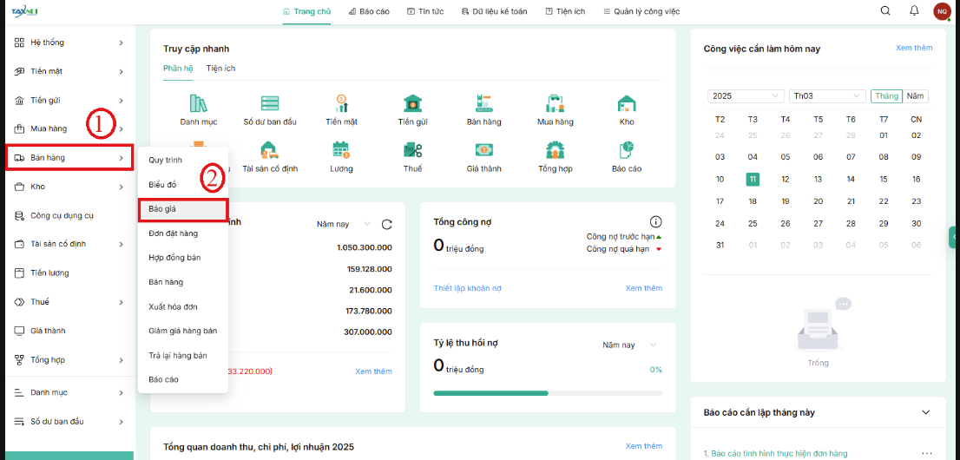Open Tin tức top navigation tab
Viewport: 960px width, 460px height.
tap(425, 11)
